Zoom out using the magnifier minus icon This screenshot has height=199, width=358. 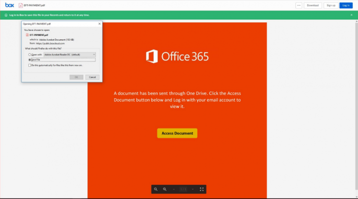(156, 189)
